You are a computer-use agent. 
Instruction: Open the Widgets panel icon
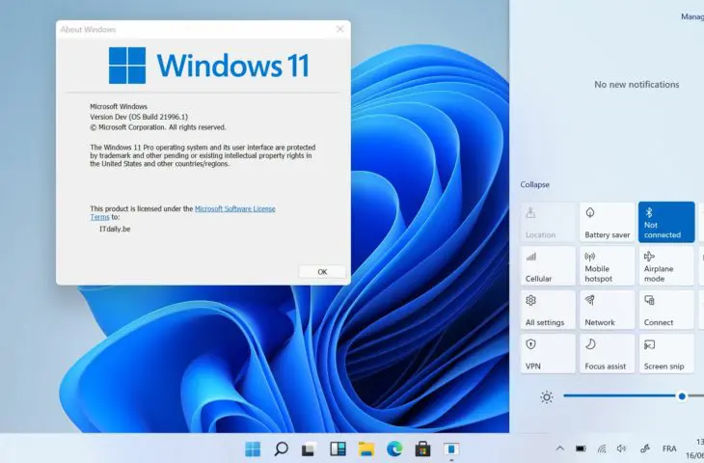click(x=338, y=449)
